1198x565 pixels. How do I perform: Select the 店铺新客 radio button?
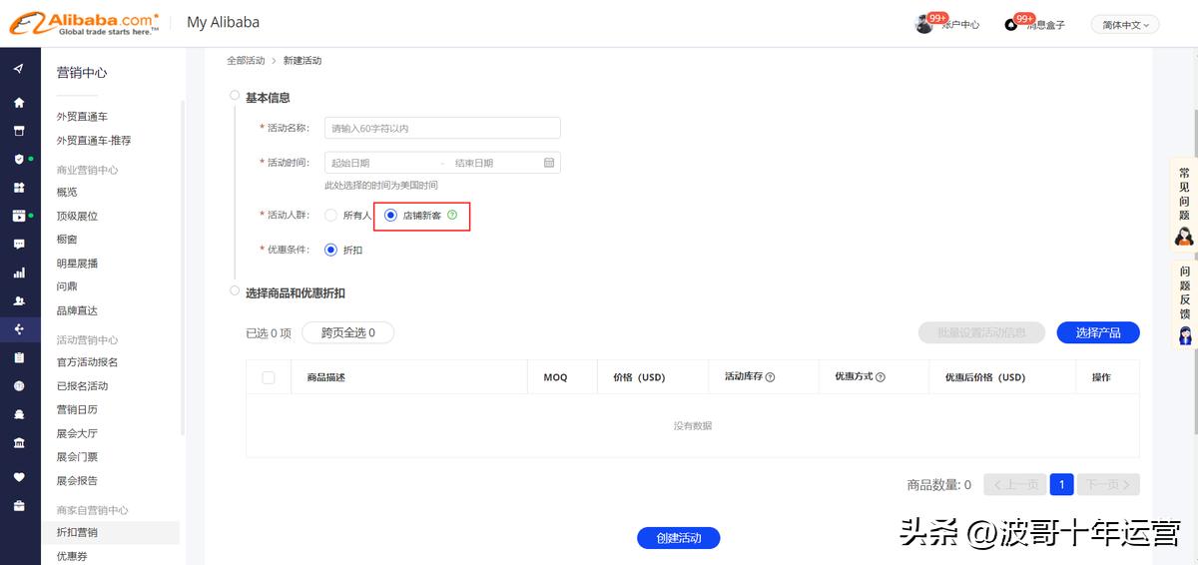[x=390, y=215]
